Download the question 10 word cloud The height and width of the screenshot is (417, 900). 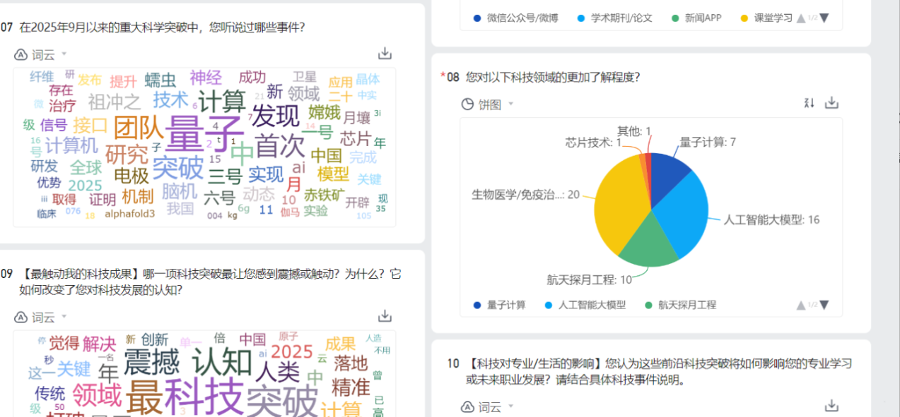[832, 406]
